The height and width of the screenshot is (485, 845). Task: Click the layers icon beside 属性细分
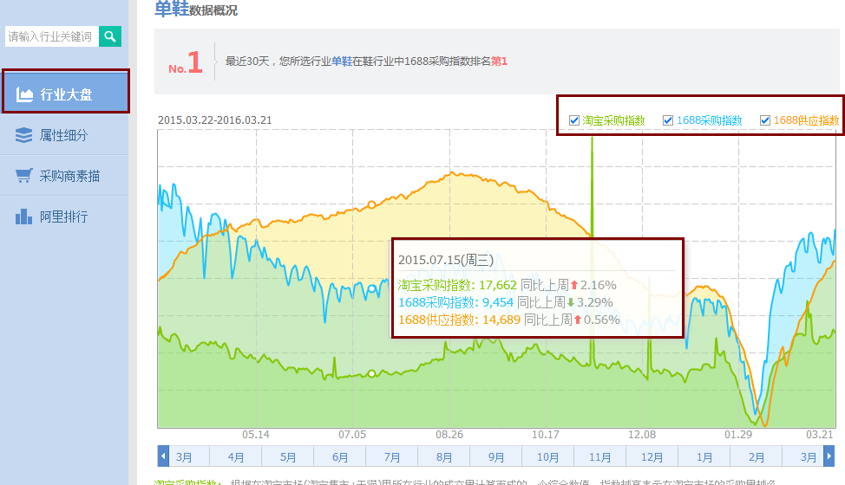tap(24, 135)
